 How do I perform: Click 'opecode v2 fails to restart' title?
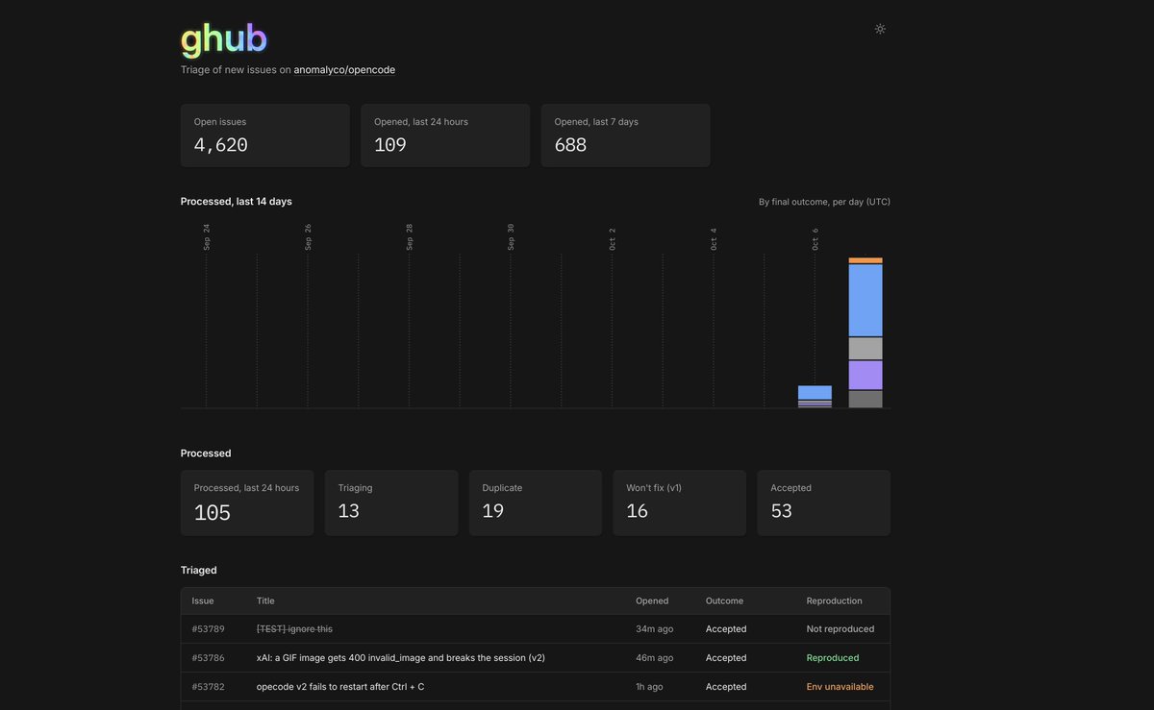tap(340, 687)
